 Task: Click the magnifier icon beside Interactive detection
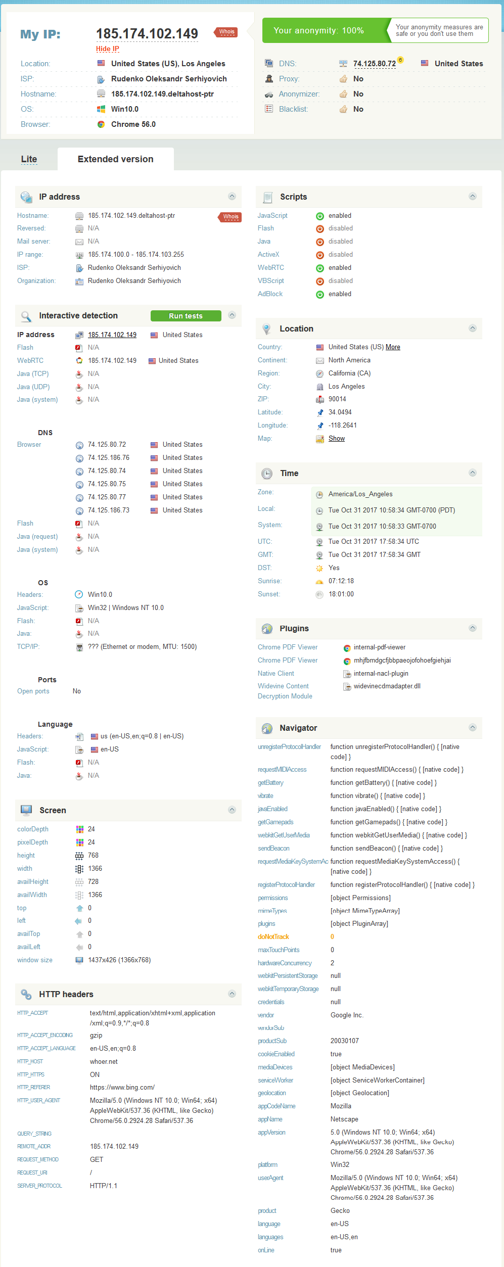point(26,316)
